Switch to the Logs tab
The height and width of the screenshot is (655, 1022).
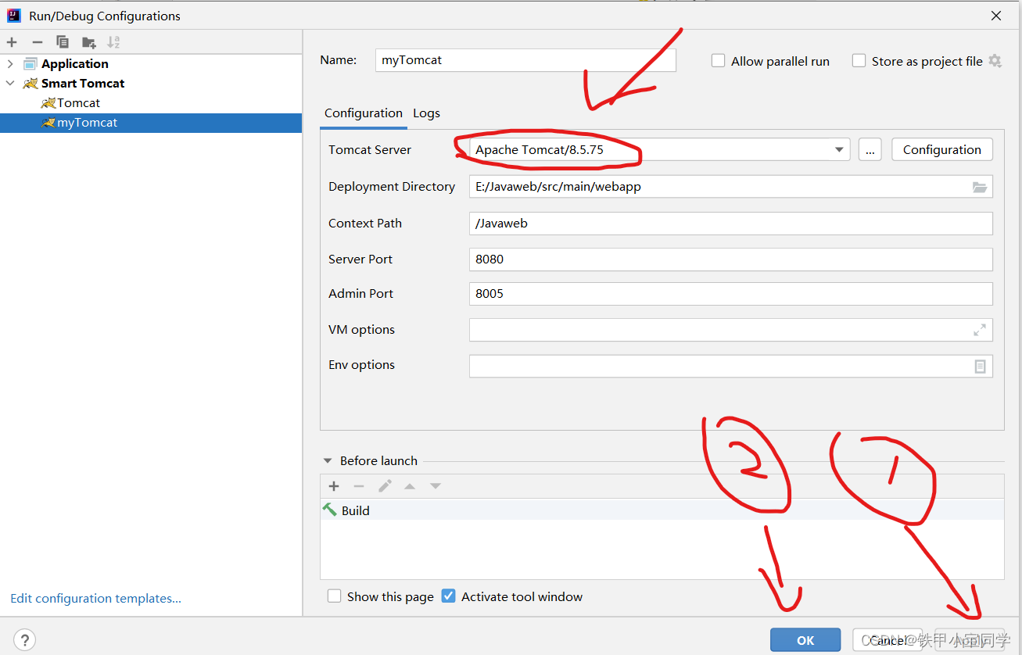coord(426,113)
